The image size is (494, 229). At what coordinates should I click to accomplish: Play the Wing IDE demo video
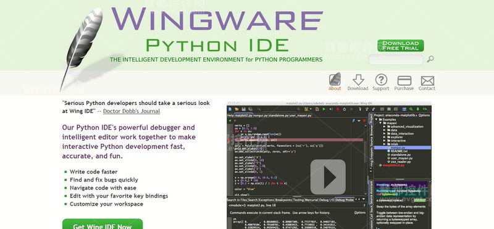coord(328,177)
